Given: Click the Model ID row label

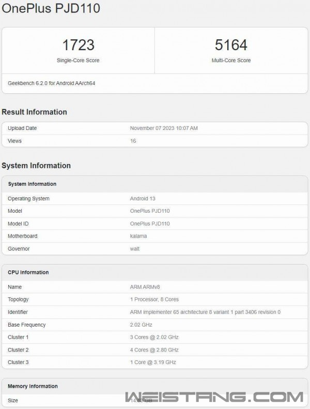Looking at the screenshot, I should pos(18,224).
